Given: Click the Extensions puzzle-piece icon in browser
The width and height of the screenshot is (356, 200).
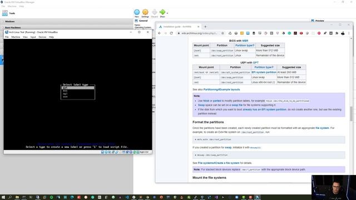Looking at the screenshot, I should point(337,33).
